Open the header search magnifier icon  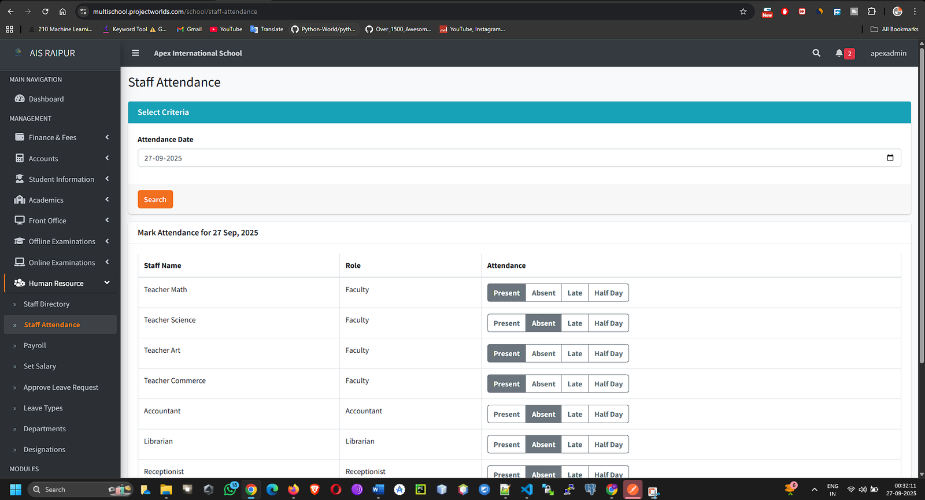(816, 53)
